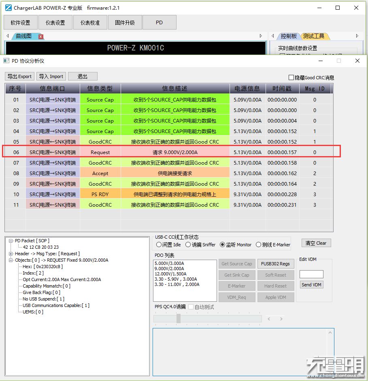This screenshot has width=368, height=381.
Task: Switch to the 曲线图 tab
Action: point(24,36)
